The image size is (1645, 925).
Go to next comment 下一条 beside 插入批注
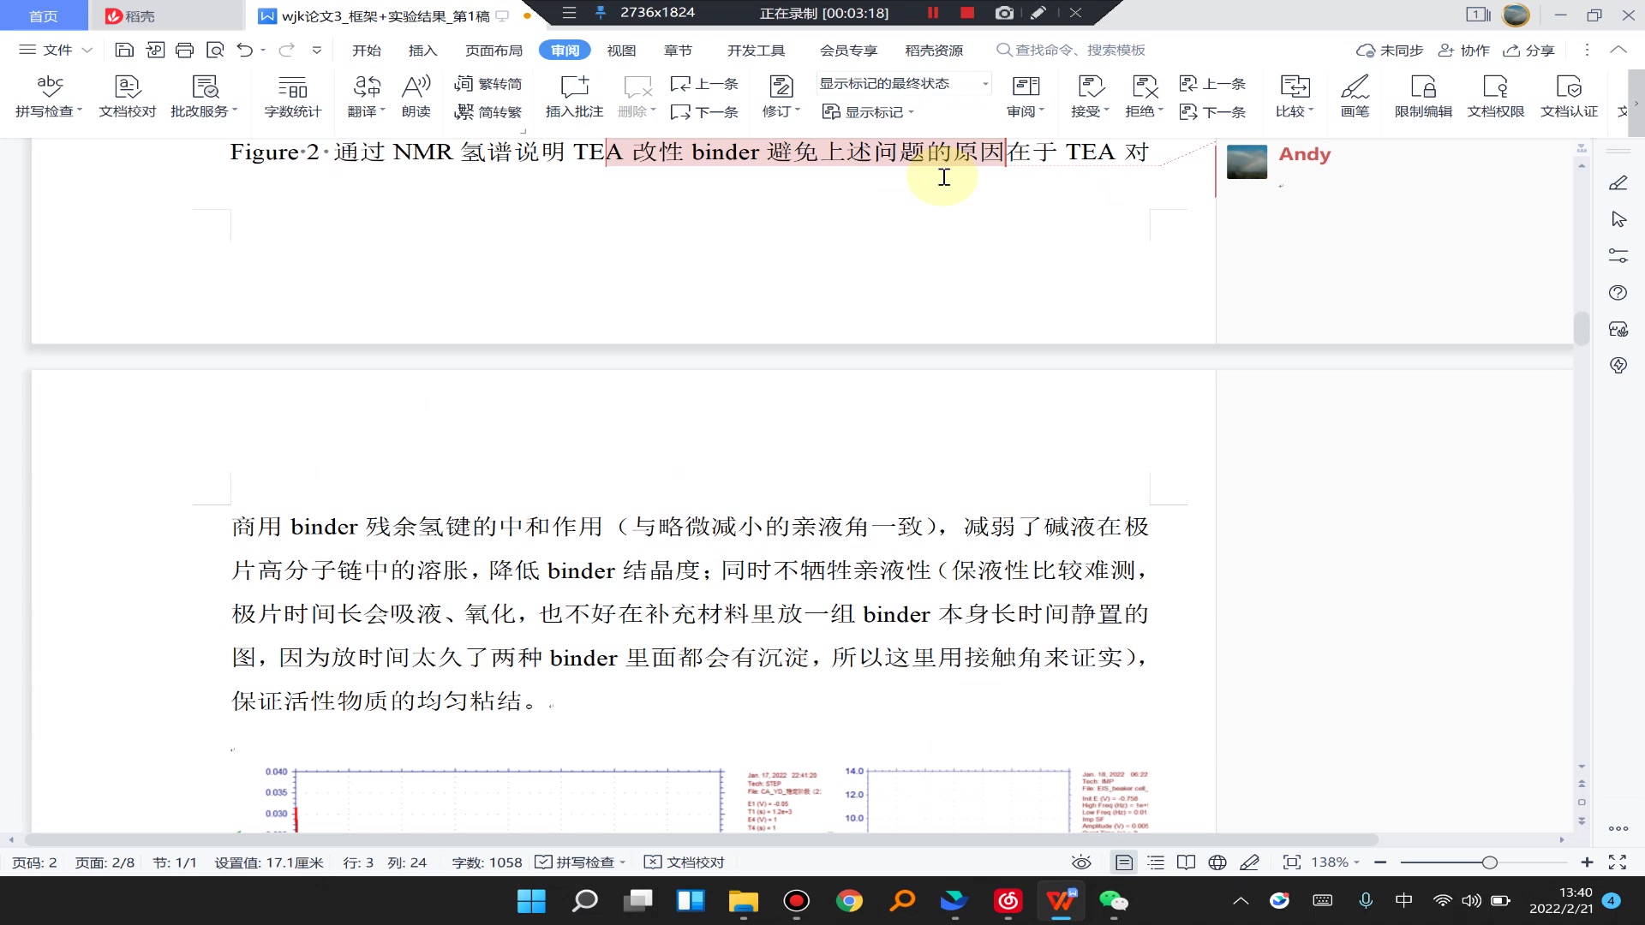click(704, 112)
